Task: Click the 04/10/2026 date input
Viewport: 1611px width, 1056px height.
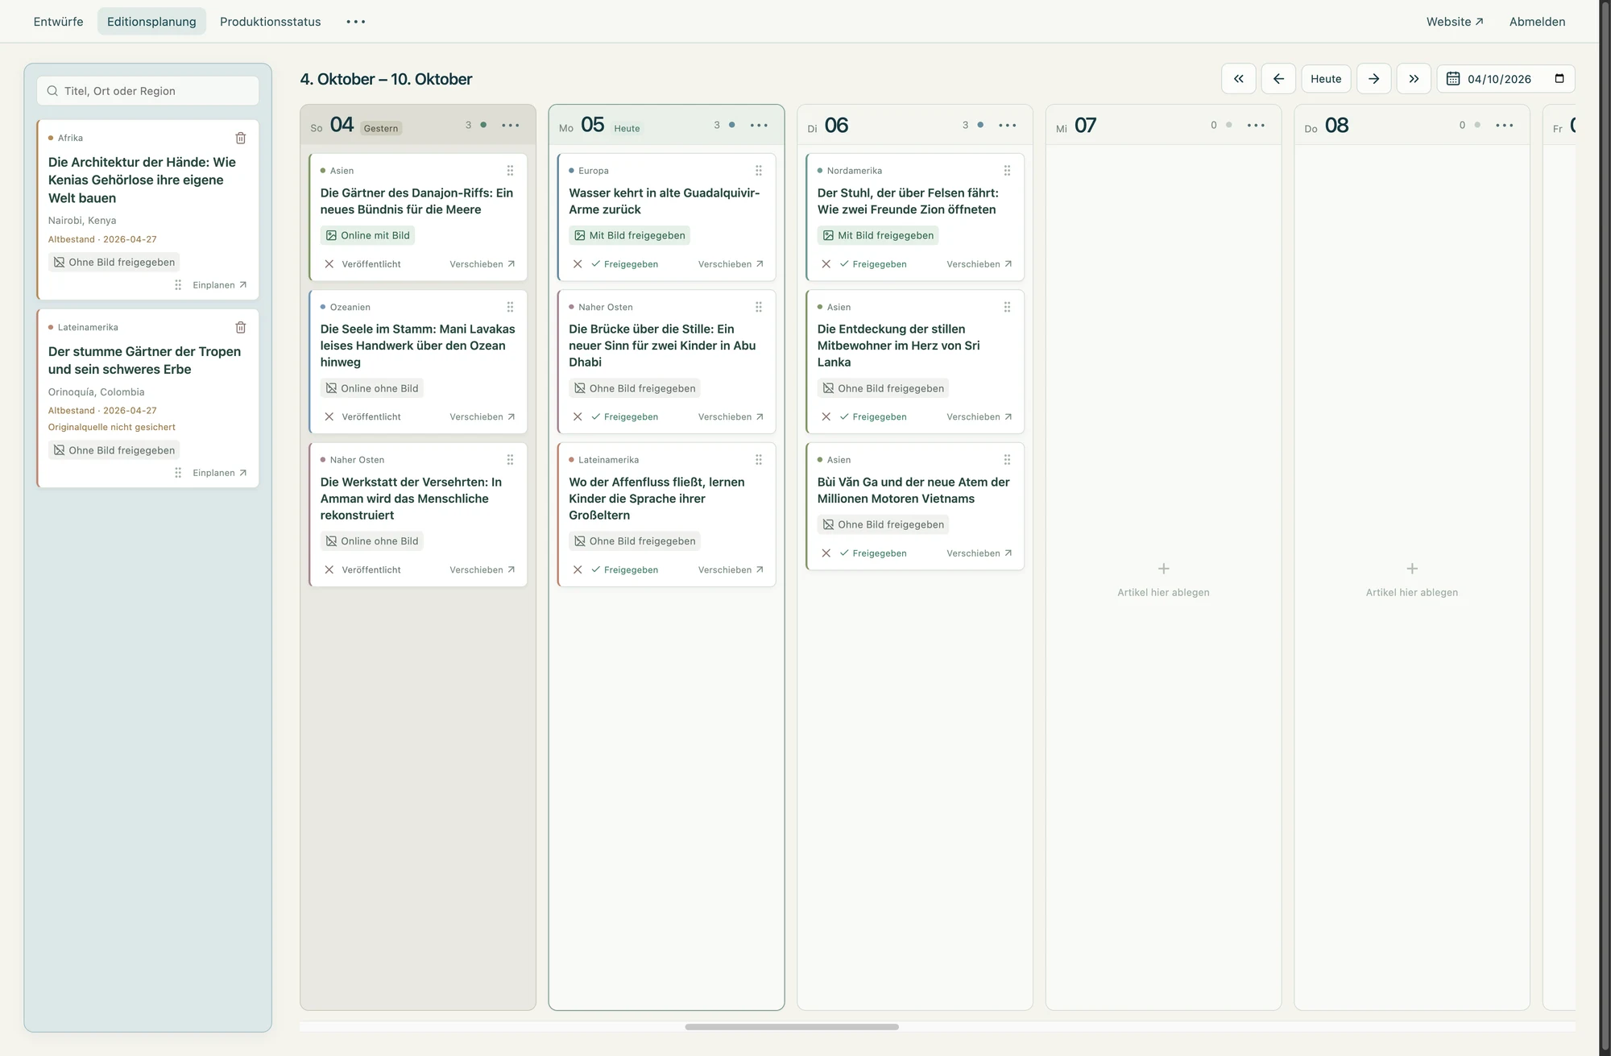Action: coord(1505,79)
